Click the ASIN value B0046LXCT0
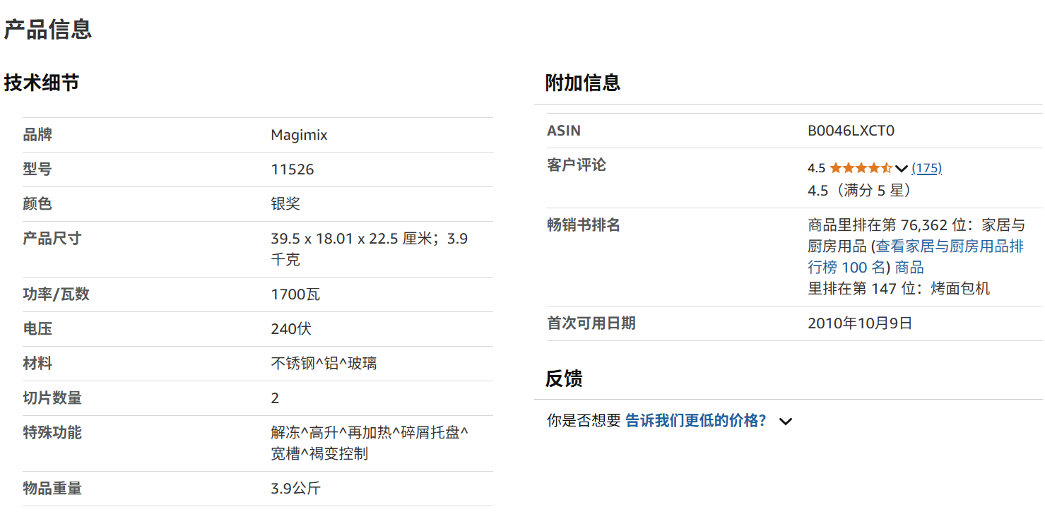Image resolution: width=1045 pixels, height=519 pixels. pos(851,131)
